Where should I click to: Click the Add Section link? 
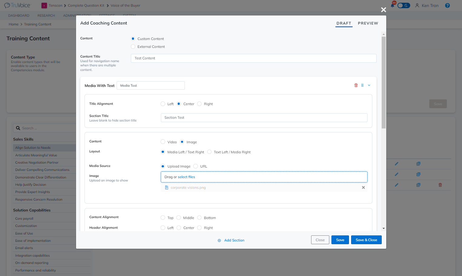pyautogui.click(x=234, y=241)
